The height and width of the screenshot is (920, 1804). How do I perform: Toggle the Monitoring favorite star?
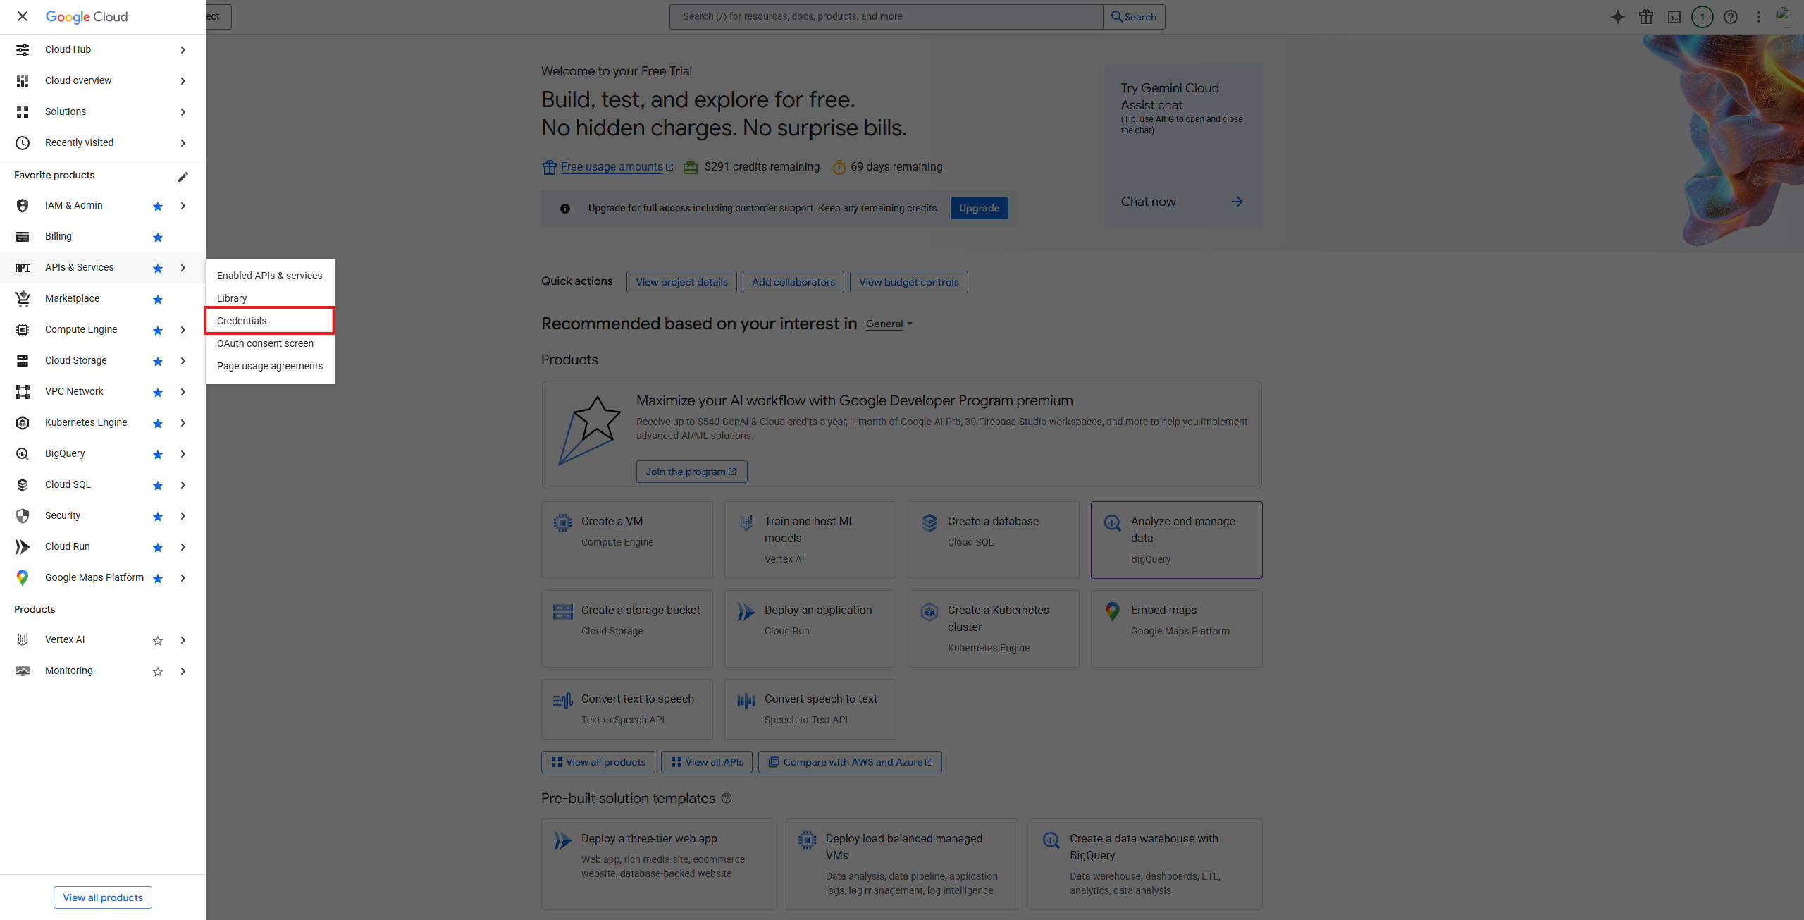158,672
